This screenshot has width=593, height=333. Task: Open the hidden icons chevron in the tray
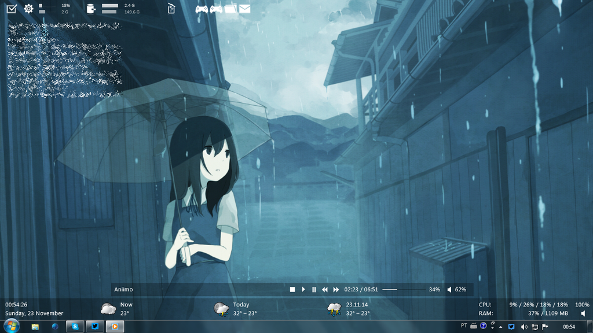coord(500,327)
